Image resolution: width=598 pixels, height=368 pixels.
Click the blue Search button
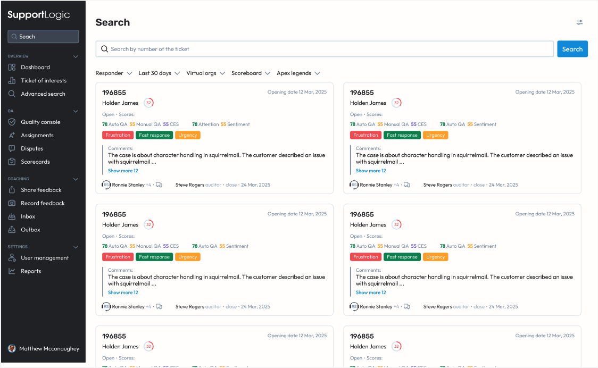pyautogui.click(x=572, y=49)
